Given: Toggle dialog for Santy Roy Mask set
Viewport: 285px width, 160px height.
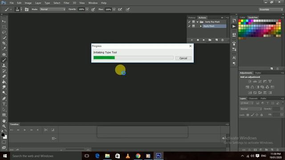Looking at the screenshot, I should [193, 22].
